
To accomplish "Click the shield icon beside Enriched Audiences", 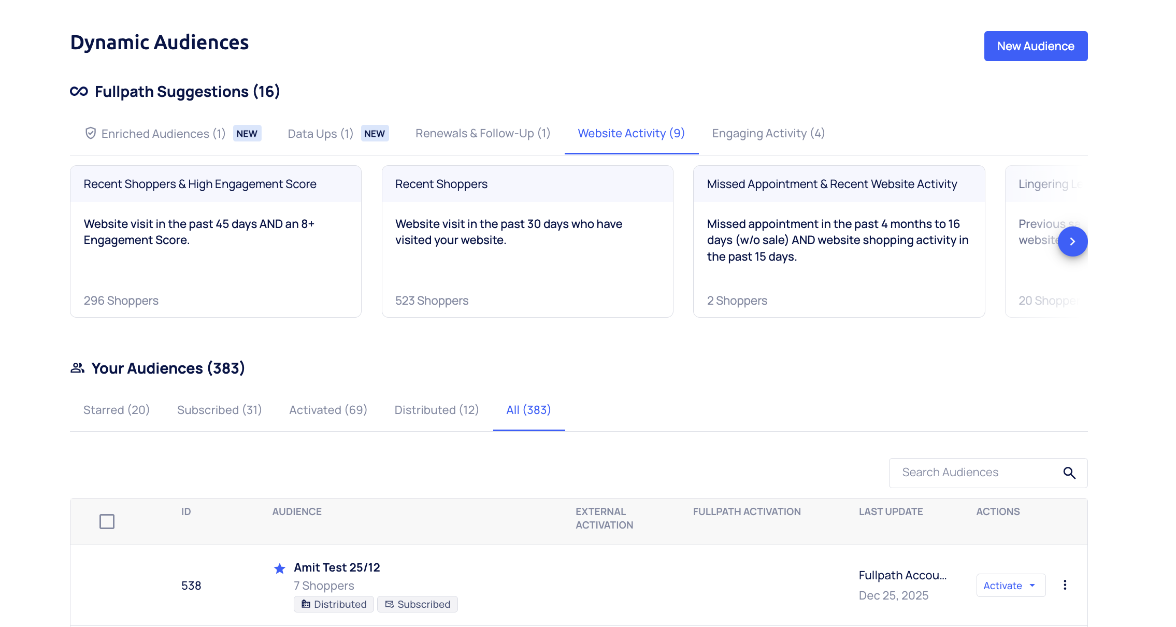I will click(91, 133).
